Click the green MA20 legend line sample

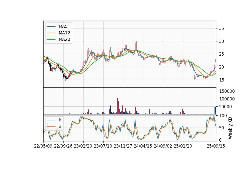coord(51,39)
